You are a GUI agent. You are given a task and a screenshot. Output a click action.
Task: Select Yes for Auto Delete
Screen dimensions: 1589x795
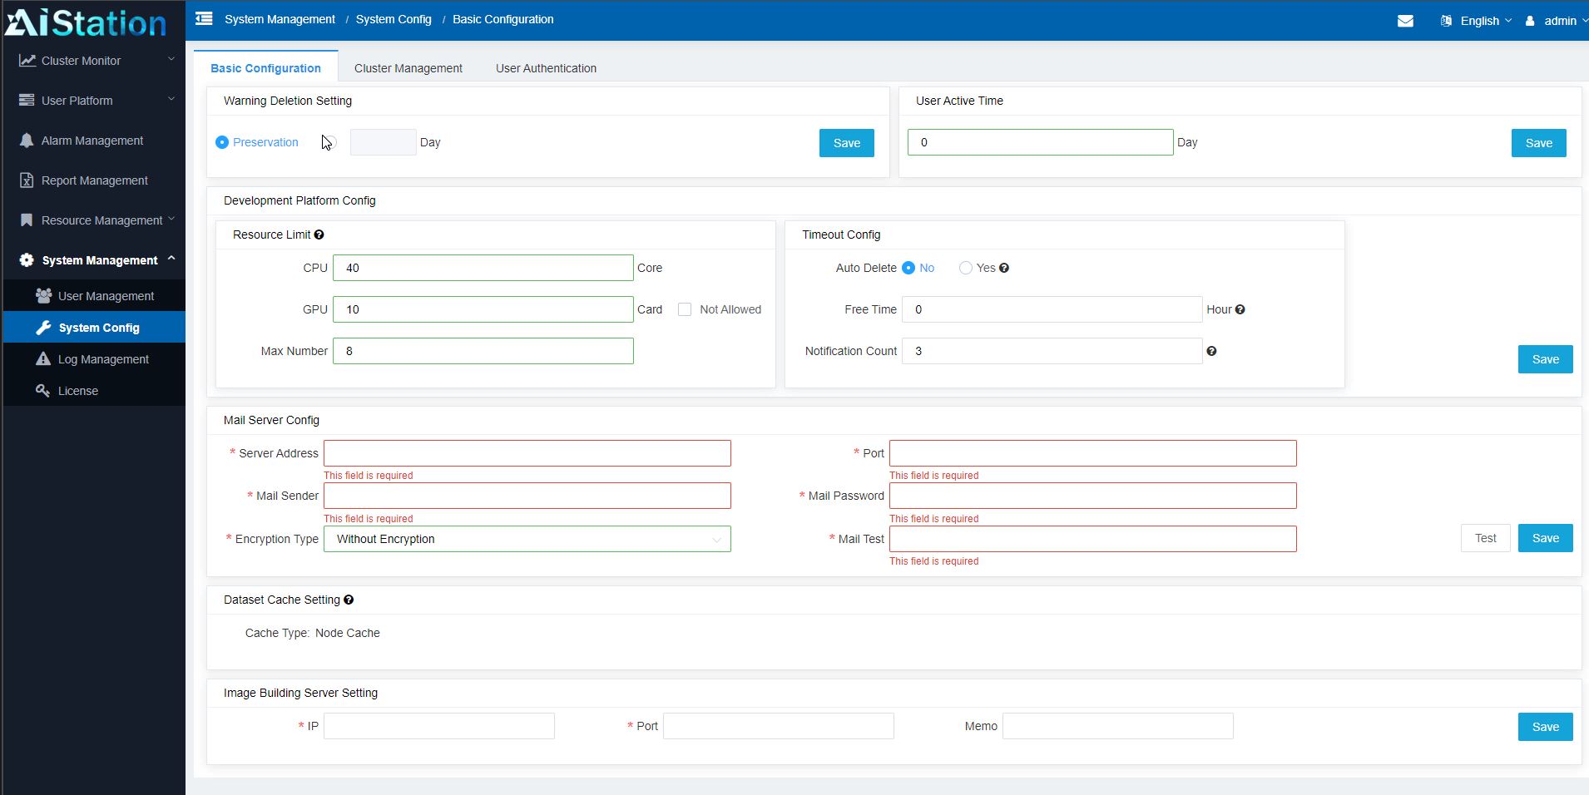click(965, 268)
